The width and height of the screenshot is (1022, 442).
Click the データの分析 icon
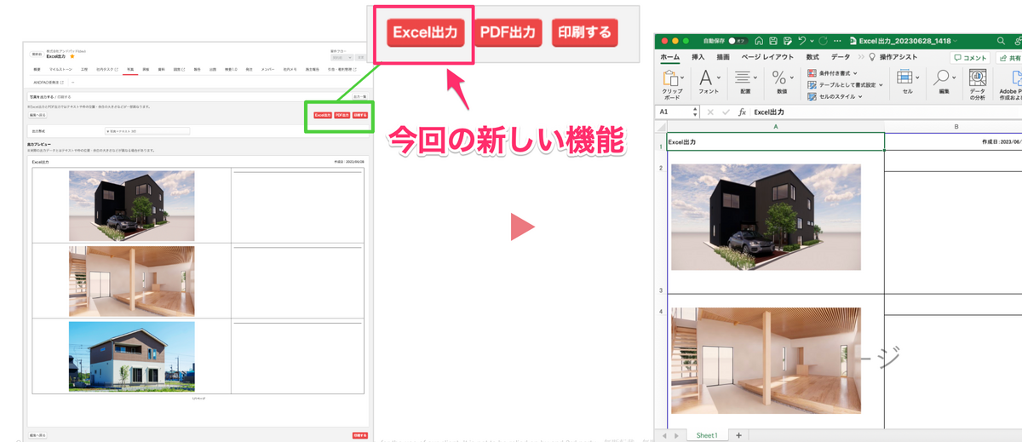click(978, 77)
